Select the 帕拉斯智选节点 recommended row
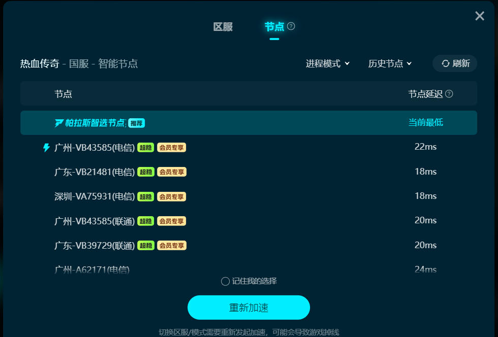Viewport: 498px width, 337px height. tap(248, 123)
